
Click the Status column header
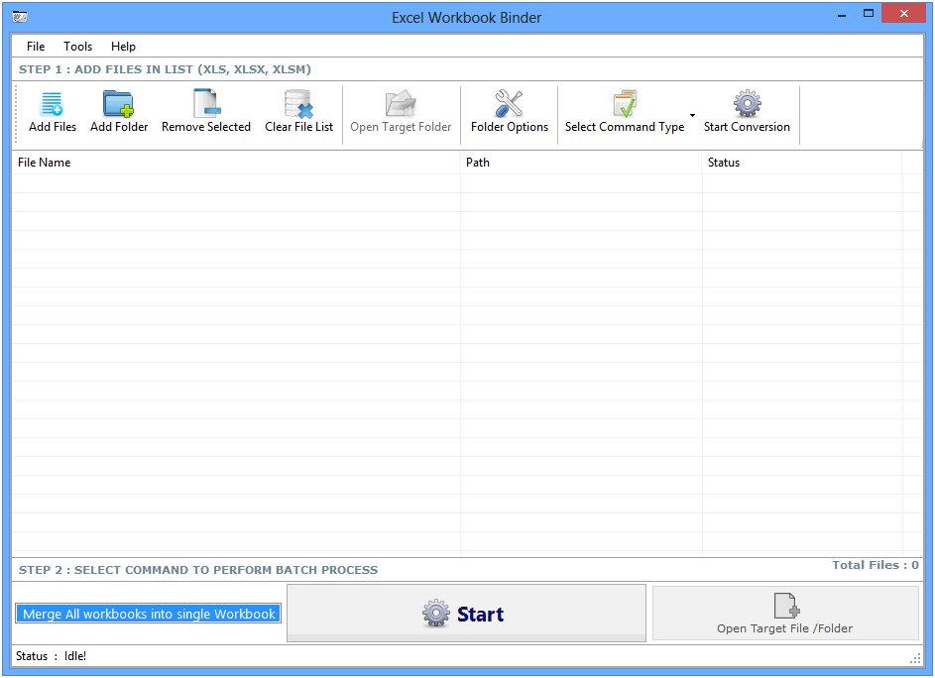(802, 163)
